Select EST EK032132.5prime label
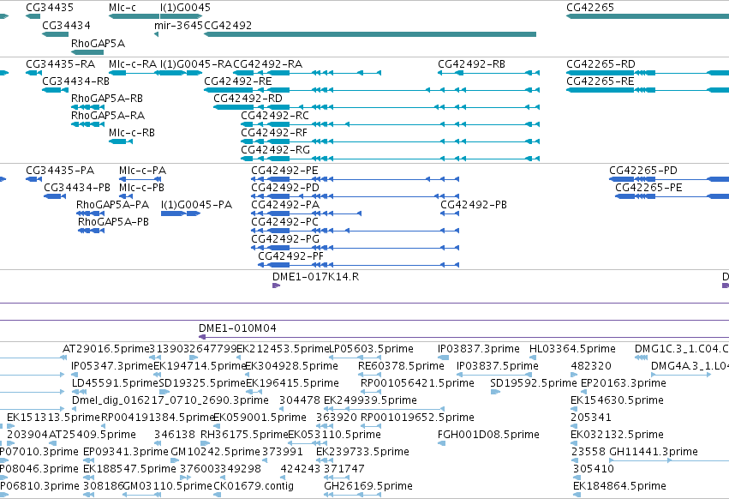 [617, 436]
